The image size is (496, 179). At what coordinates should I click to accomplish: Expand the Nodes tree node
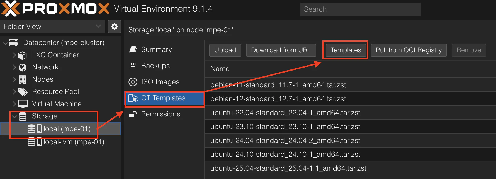[x=14, y=79]
